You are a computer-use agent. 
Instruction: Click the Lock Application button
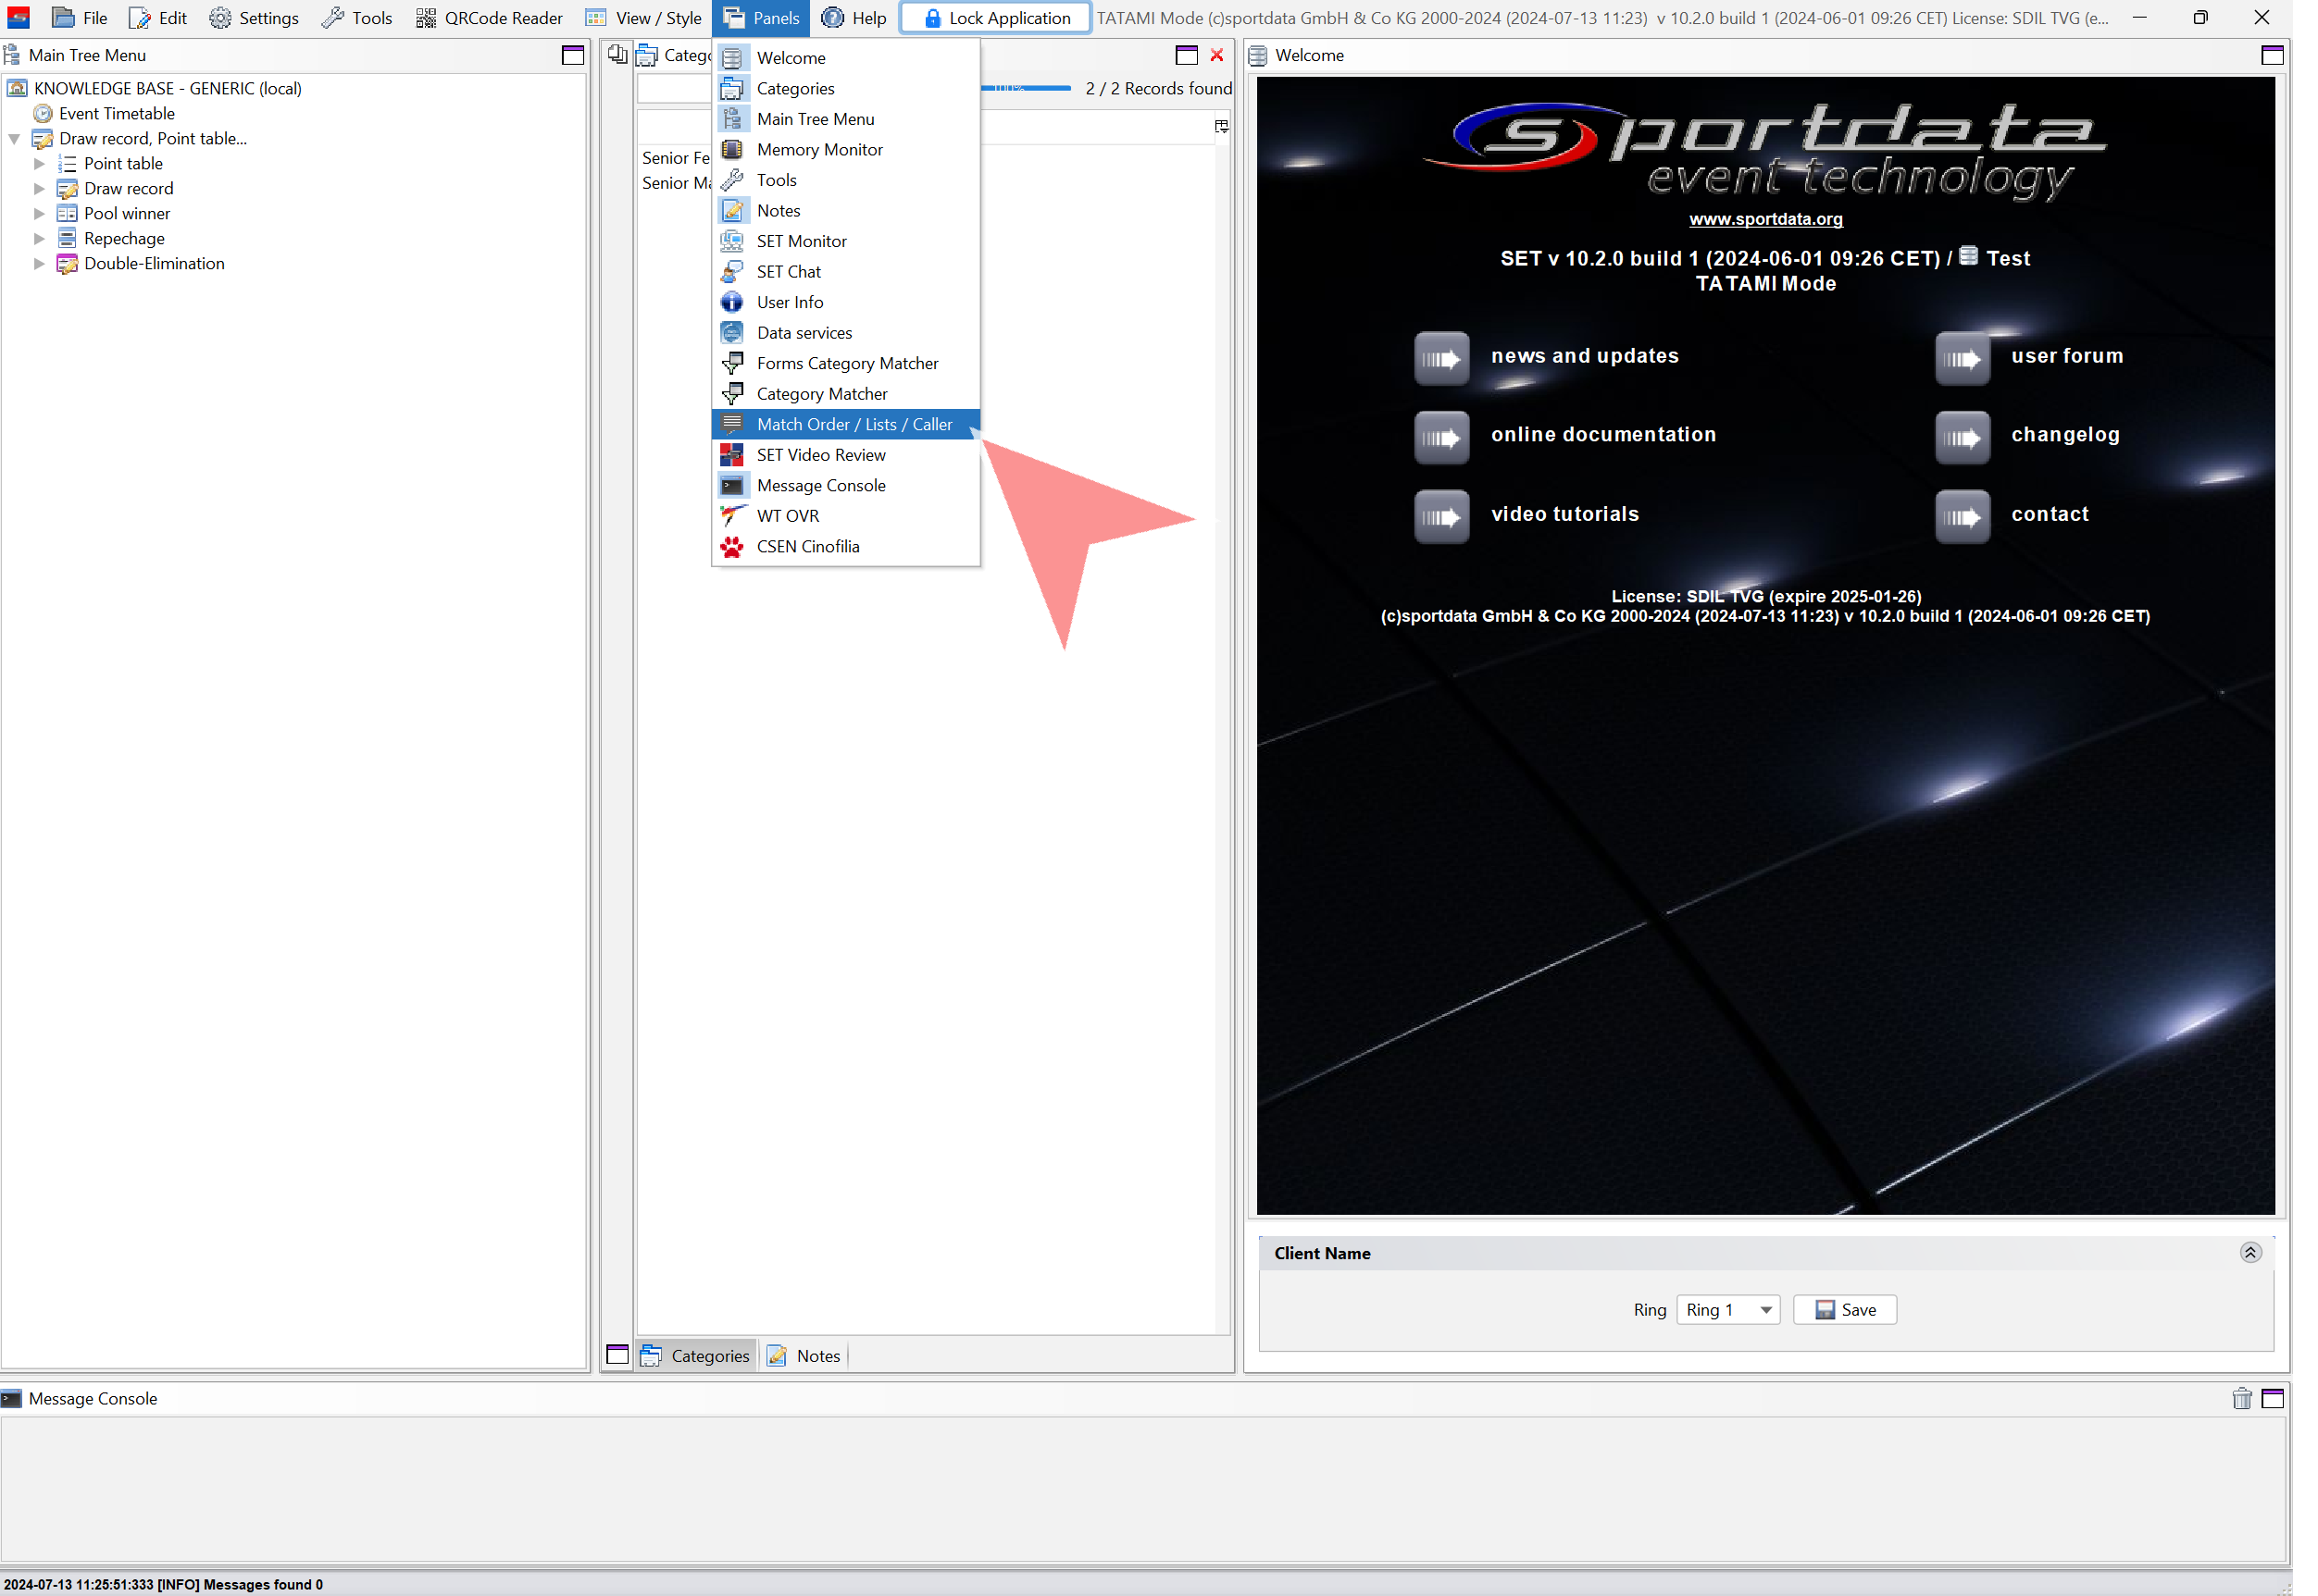995,18
